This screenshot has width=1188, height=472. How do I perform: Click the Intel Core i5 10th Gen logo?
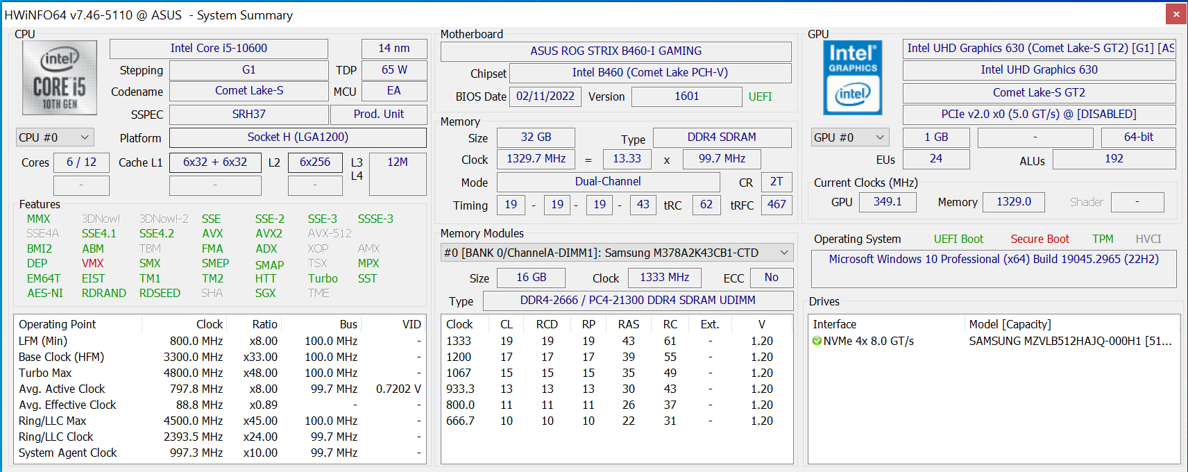[59, 77]
